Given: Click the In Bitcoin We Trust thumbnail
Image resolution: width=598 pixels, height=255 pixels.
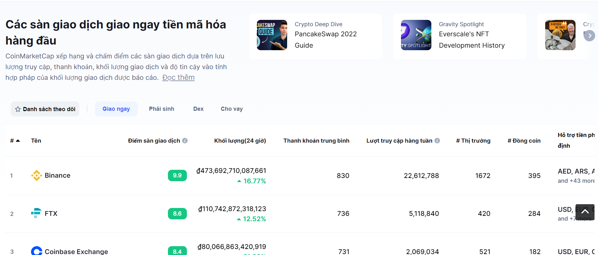Looking at the screenshot, I should coord(560,35).
